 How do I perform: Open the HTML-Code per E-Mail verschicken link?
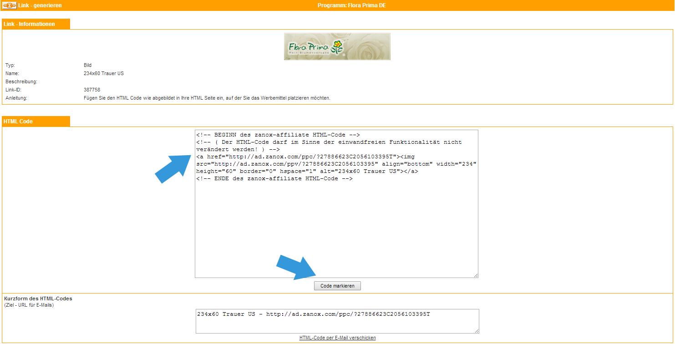(x=337, y=338)
